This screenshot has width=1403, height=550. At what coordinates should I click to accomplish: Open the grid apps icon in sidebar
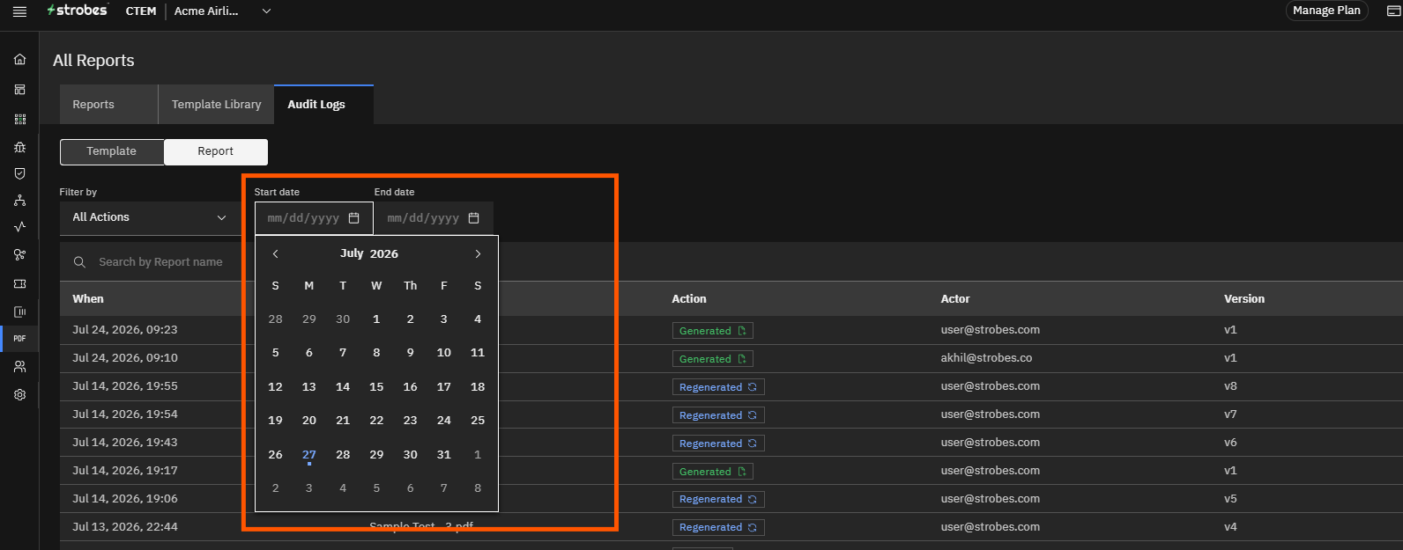19,119
